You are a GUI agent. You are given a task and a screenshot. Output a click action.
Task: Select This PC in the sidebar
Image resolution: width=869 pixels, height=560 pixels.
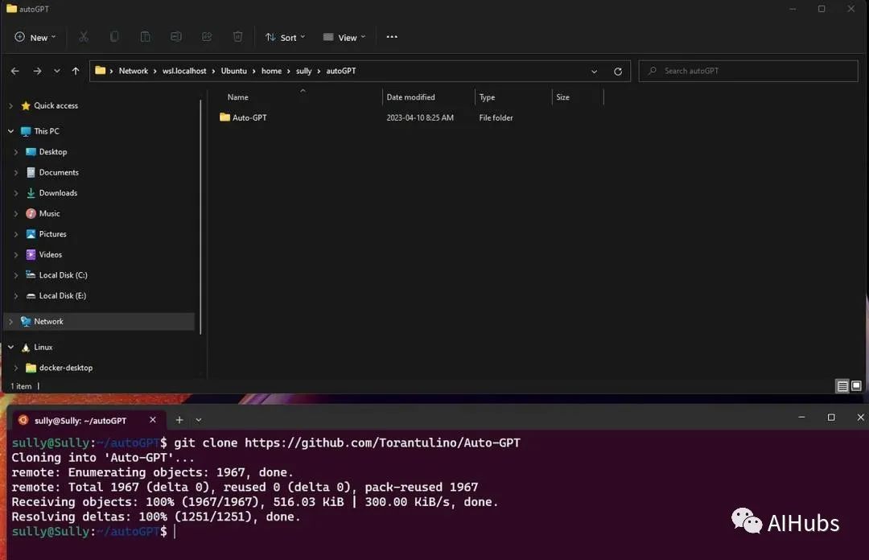(47, 131)
